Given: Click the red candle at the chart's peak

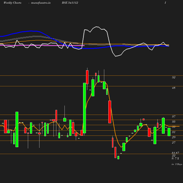Looking at the screenshot, I should 87,77.
